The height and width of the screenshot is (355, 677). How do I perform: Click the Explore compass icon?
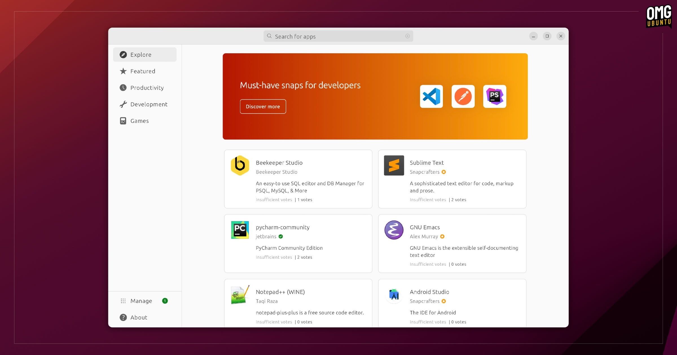pos(123,55)
